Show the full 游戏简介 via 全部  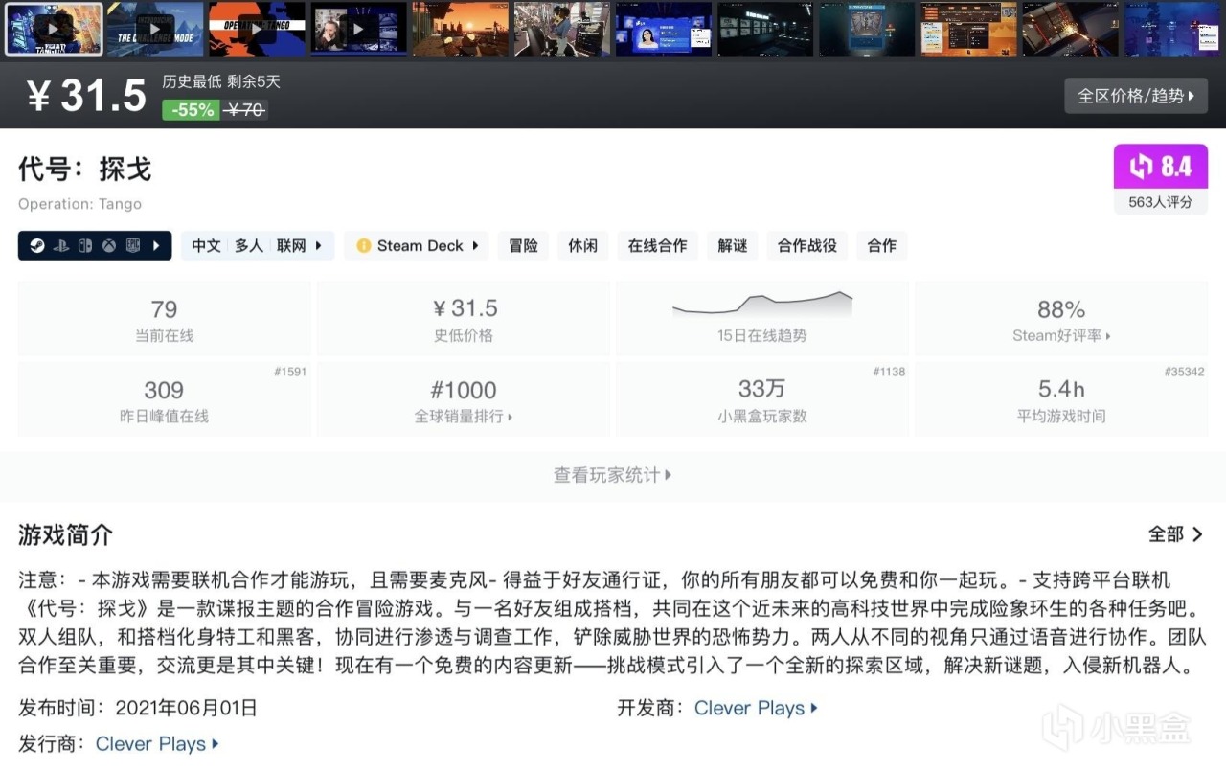click(x=1175, y=534)
